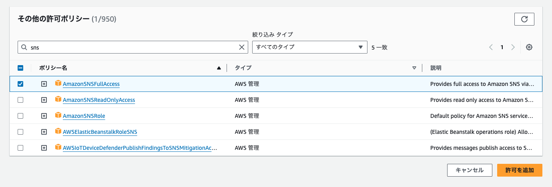Screen dimensions: 552x187
Task: Click the '5 一致' match count text
Action: pyautogui.click(x=379, y=47)
